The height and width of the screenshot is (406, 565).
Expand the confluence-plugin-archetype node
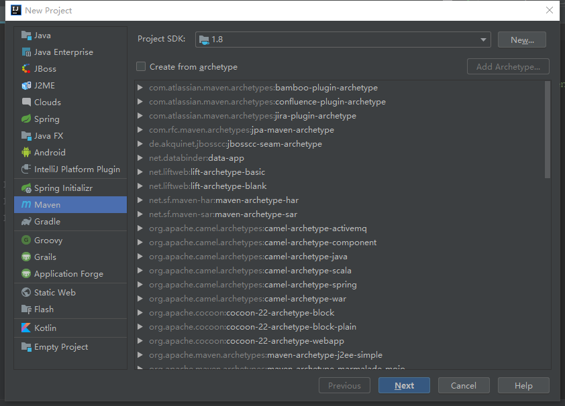coord(140,102)
